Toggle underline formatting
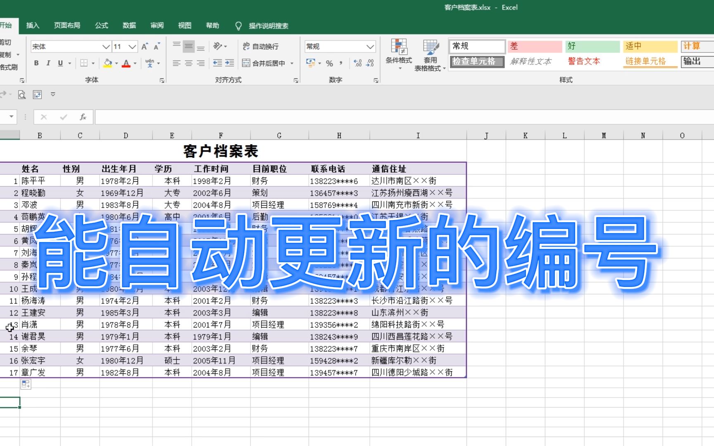 click(60, 63)
